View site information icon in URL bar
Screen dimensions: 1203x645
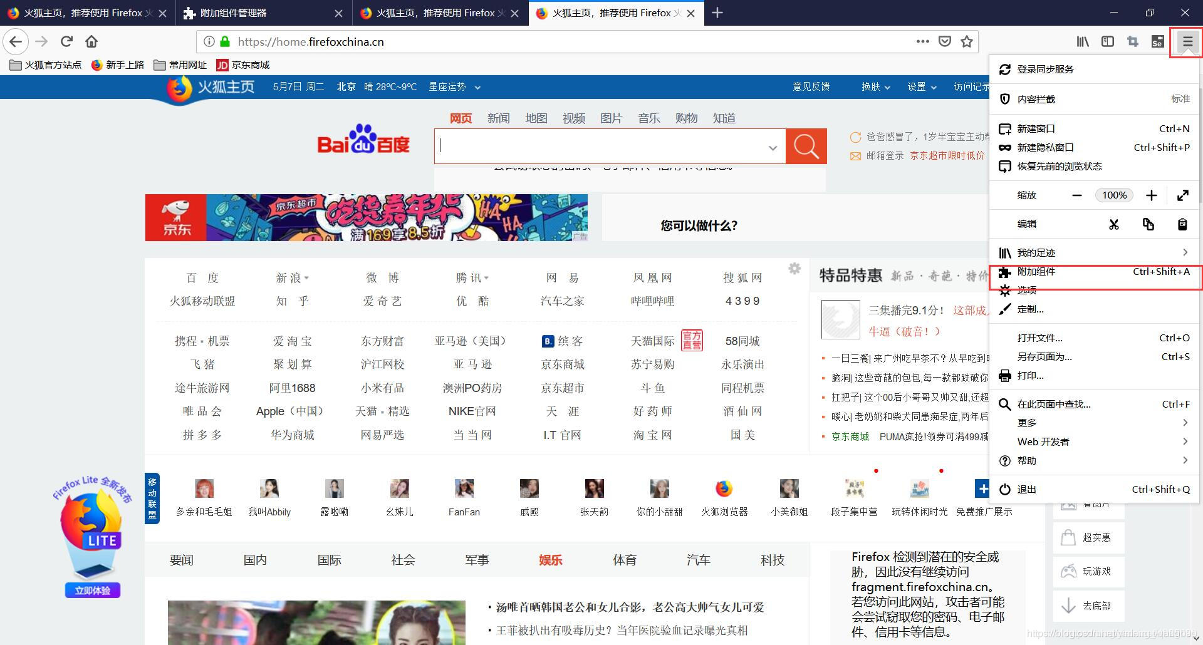tap(209, 41)
